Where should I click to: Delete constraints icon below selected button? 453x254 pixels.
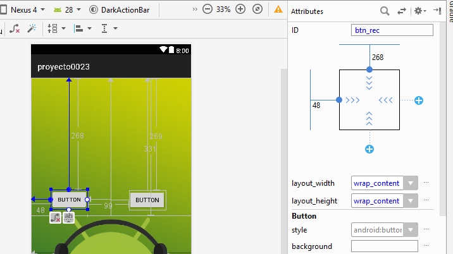pyautogui.click(x=56, y=217)
